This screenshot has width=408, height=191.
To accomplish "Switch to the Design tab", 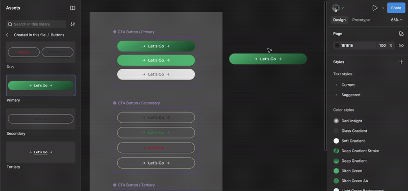I will 339,20.
